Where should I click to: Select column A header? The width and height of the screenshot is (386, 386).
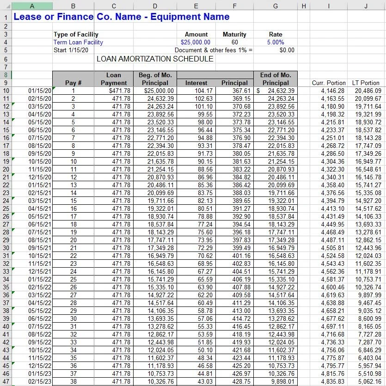tap(32, 6)
